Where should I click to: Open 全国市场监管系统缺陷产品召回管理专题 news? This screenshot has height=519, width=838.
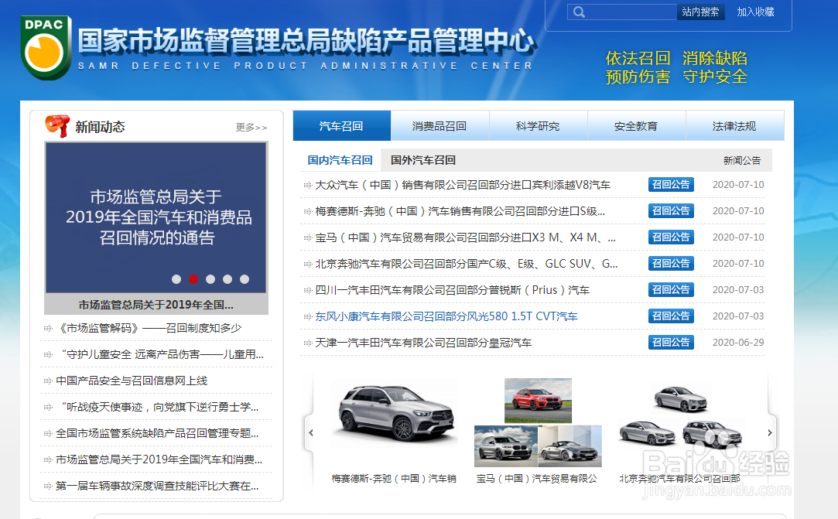157,433
